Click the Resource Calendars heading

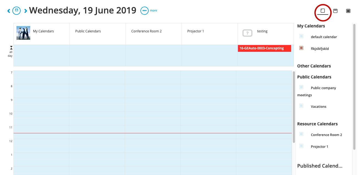[x=317, y=124]
